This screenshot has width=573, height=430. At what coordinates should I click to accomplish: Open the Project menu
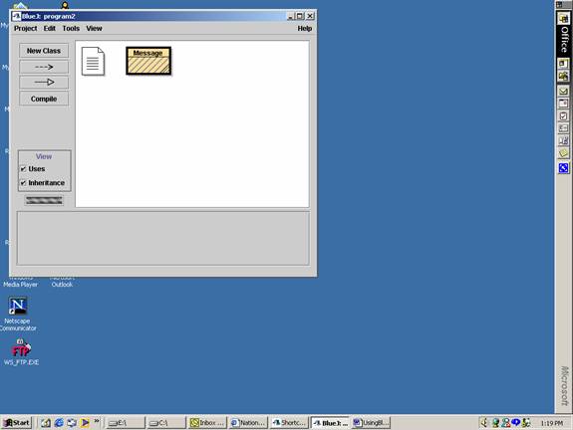pos(26,29)
